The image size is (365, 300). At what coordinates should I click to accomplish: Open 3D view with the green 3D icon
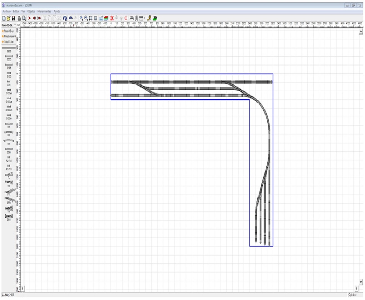pyautogui.click(x=155, y=18)
